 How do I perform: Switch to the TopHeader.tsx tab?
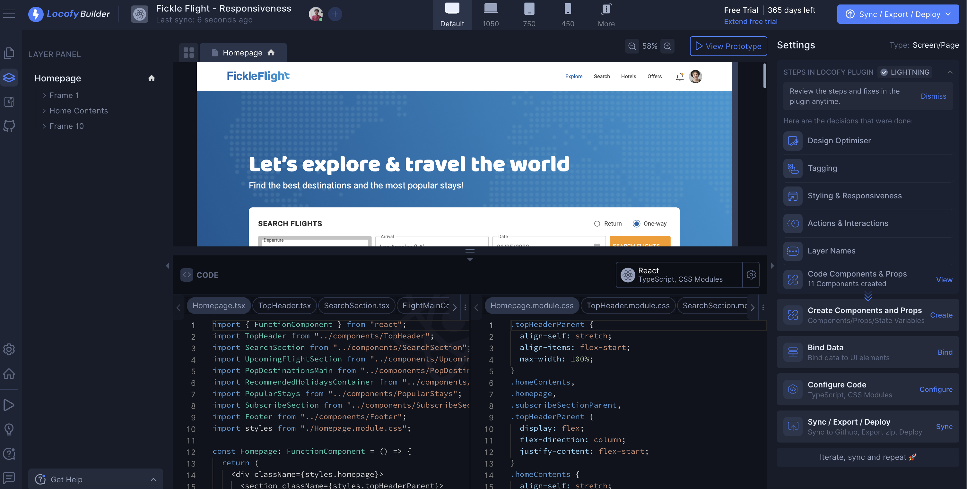pos(284,305)
